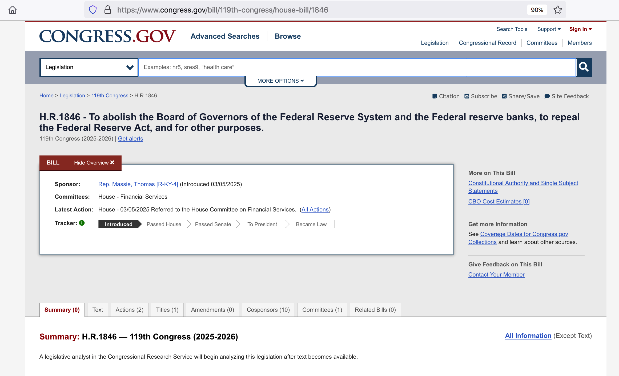Expand MORE OPTIONS under search bar
Screen dimensions: 619x376
point(280,81)
